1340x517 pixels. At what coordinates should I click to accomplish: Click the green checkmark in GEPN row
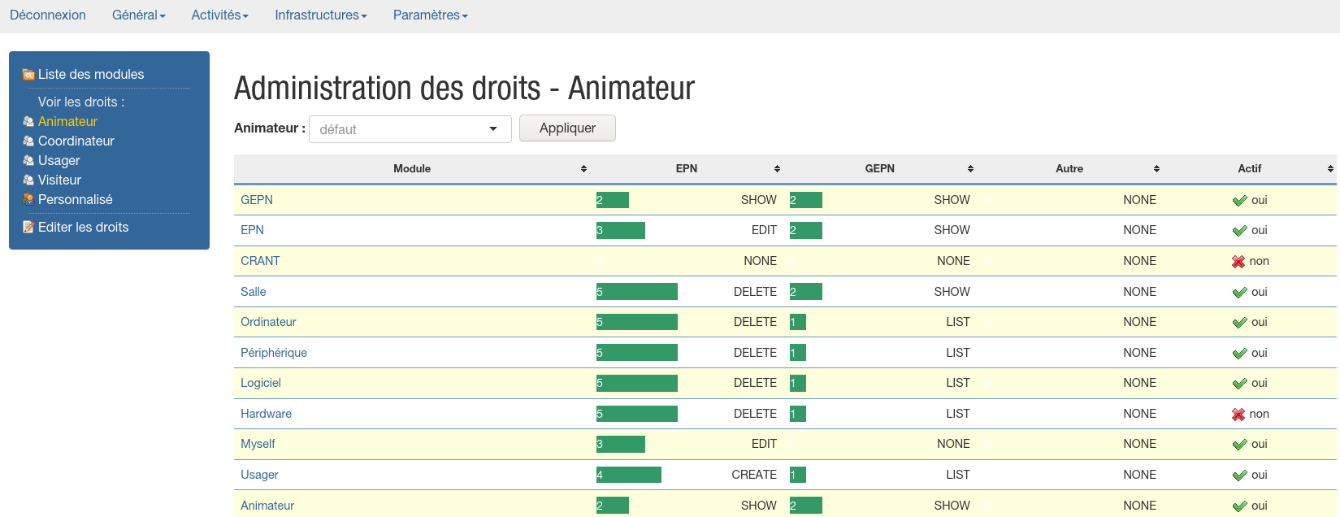[1239, 201]
